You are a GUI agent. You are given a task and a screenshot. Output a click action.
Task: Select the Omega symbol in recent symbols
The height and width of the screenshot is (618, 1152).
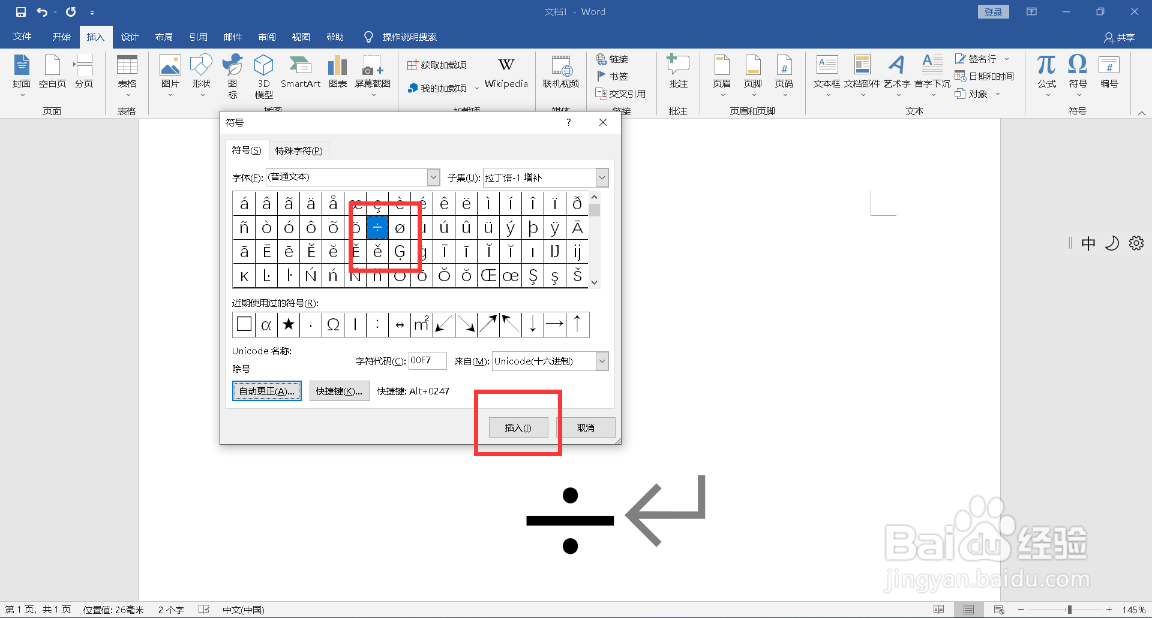[x=333, y=325]
